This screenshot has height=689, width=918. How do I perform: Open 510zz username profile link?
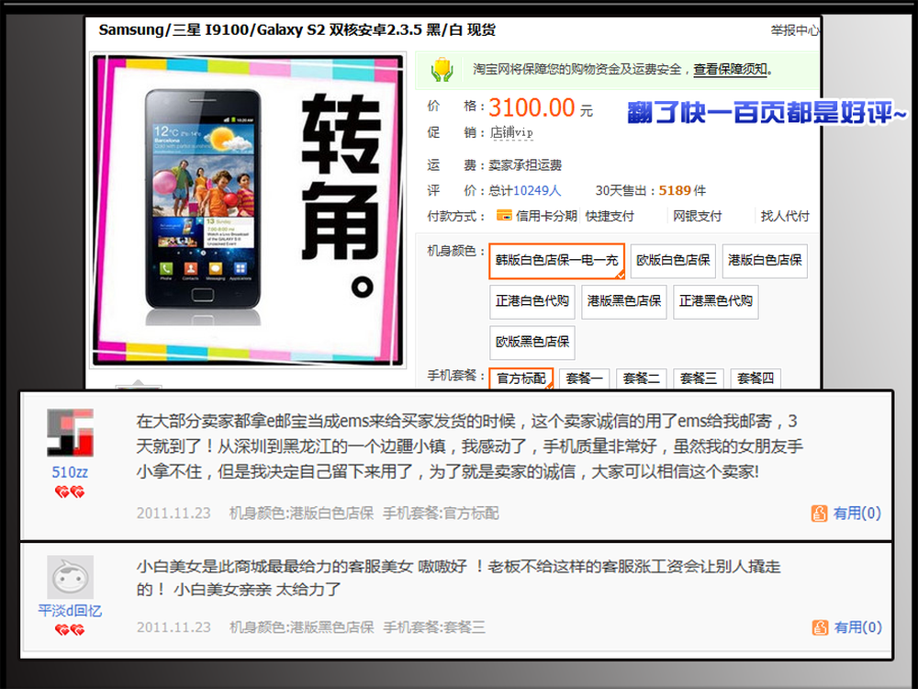[70, 472]
